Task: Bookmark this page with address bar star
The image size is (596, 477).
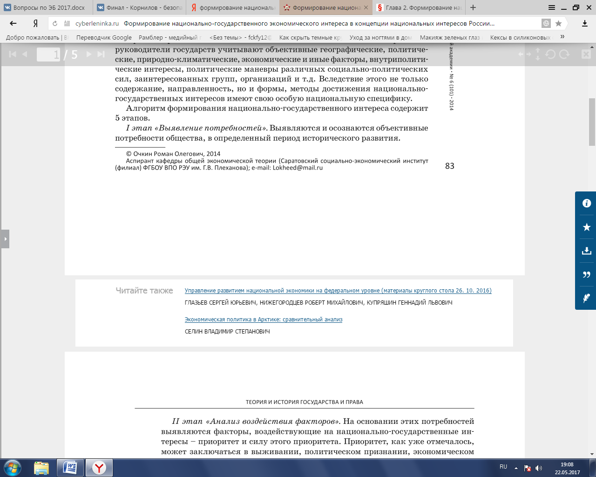Action: click(x=559, y=23)
